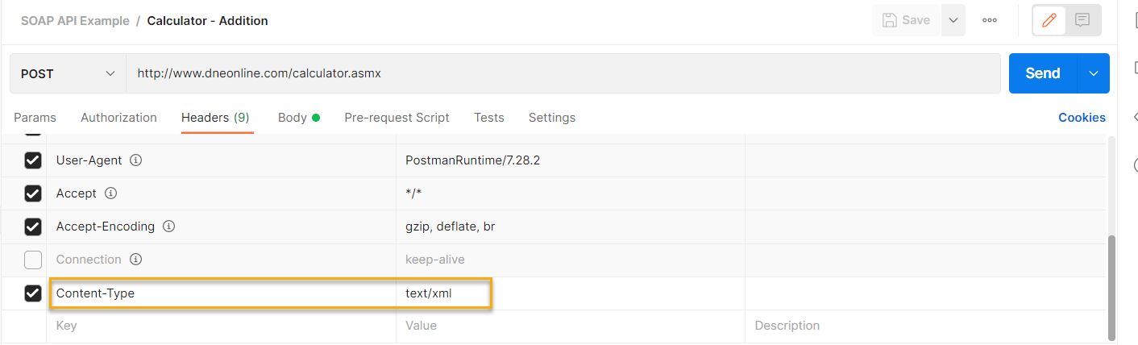Switch to the Body tab
This screenshot has width=1138, height=345.
click(x=293, y=118)
